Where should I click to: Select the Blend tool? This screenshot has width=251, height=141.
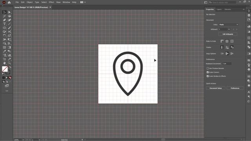(x=9, y=51)
